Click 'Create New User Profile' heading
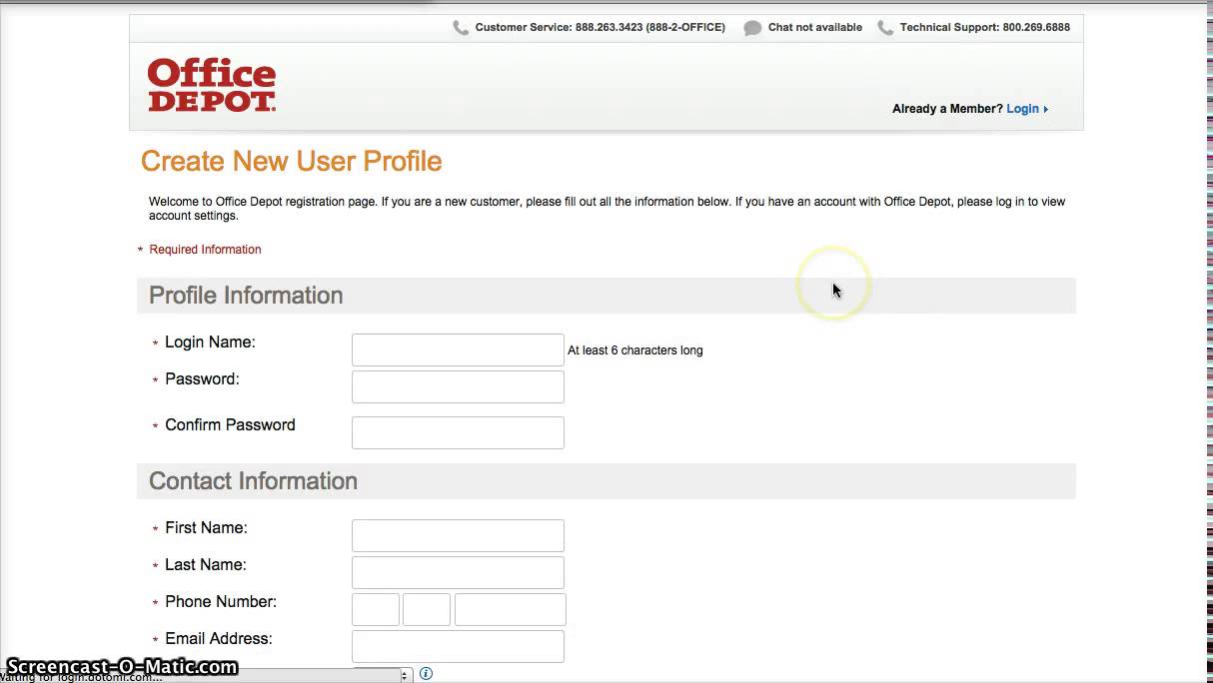 tap(291, 162)
